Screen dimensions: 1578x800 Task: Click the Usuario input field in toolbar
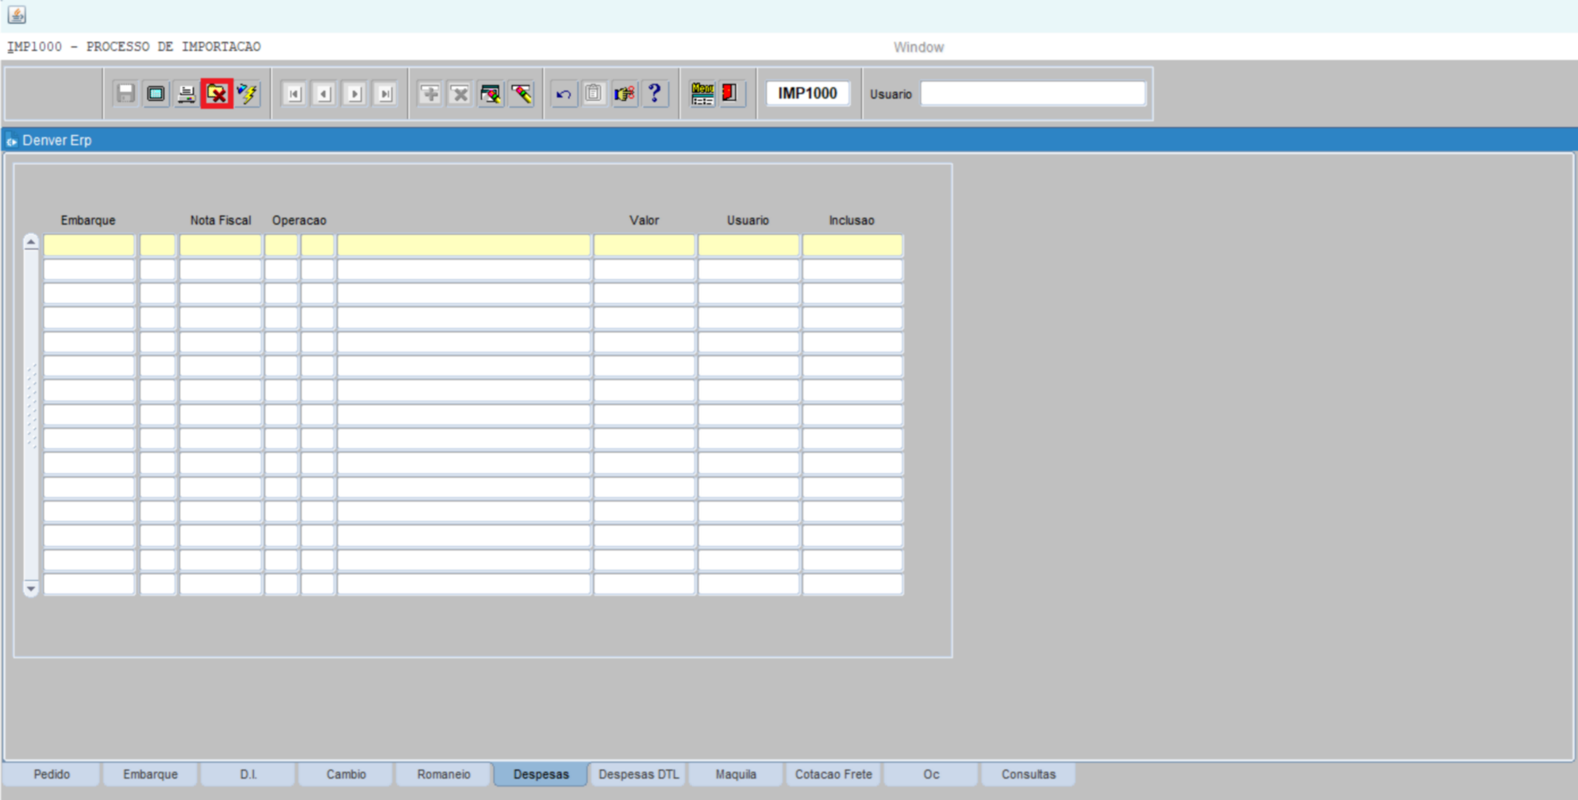click(1033, 94)
